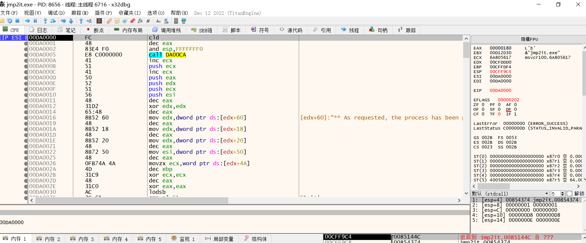Select the 局部变量 tab
586x243 pixels.
click(x=219, y=239)
